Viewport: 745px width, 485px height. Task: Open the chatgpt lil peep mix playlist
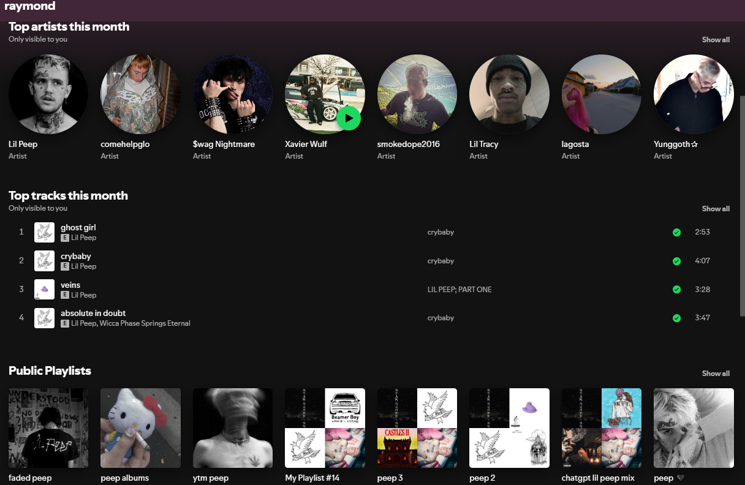click(601, 428)
